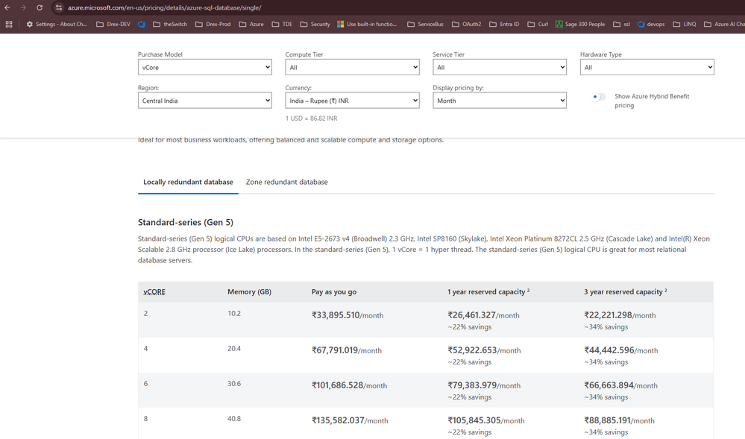Click the unlabeled Azure DevOps bookmark icon

pos(142,25)
